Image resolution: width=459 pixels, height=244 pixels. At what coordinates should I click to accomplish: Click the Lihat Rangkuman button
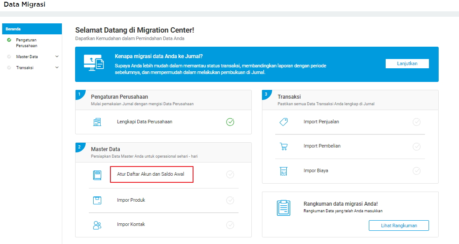coord(398,226)
